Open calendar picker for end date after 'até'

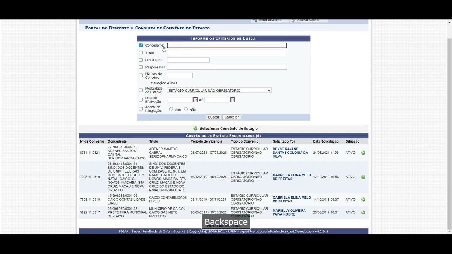pos(232,100)
